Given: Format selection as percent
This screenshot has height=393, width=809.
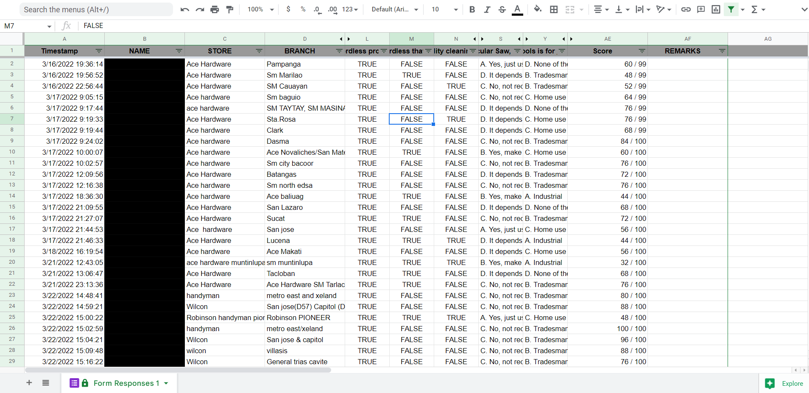Looking at the screenshot, I should point(303,9).
